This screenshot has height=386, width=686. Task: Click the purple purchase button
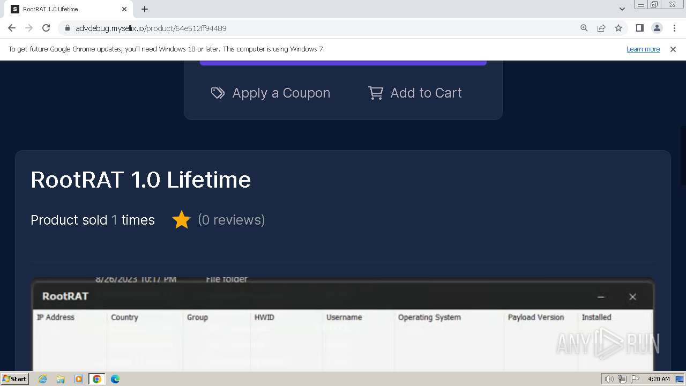343,63
